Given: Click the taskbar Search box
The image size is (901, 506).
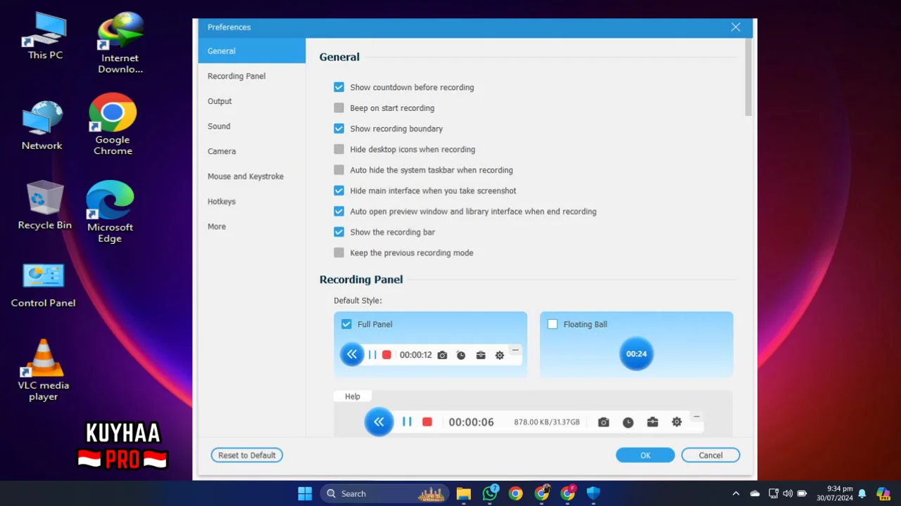Looking at the screenshot, I should pyautogui.click(x=384, y=493).
